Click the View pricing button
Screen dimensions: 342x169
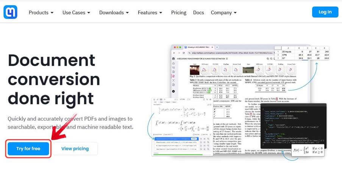pyautogui.click(x=75, y=149)
